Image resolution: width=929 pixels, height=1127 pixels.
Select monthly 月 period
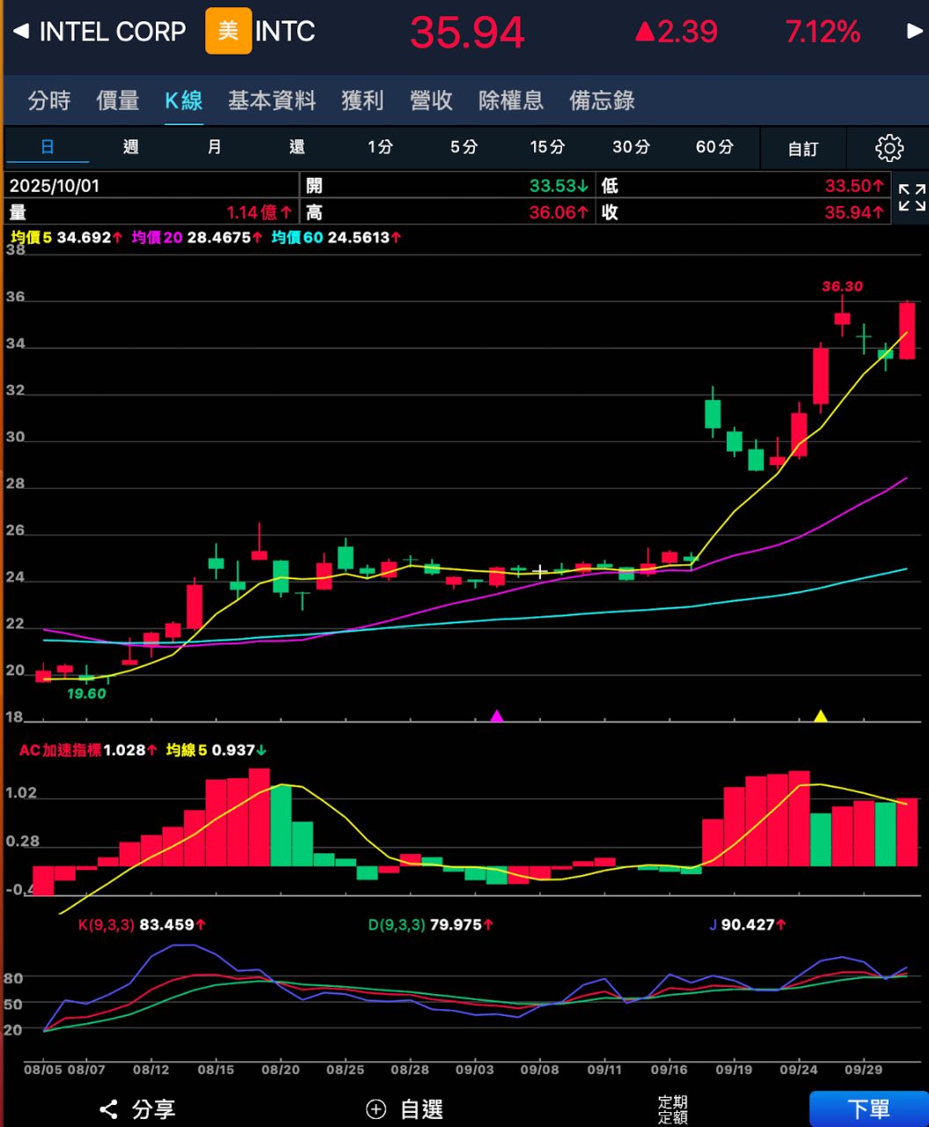(214, 147)
